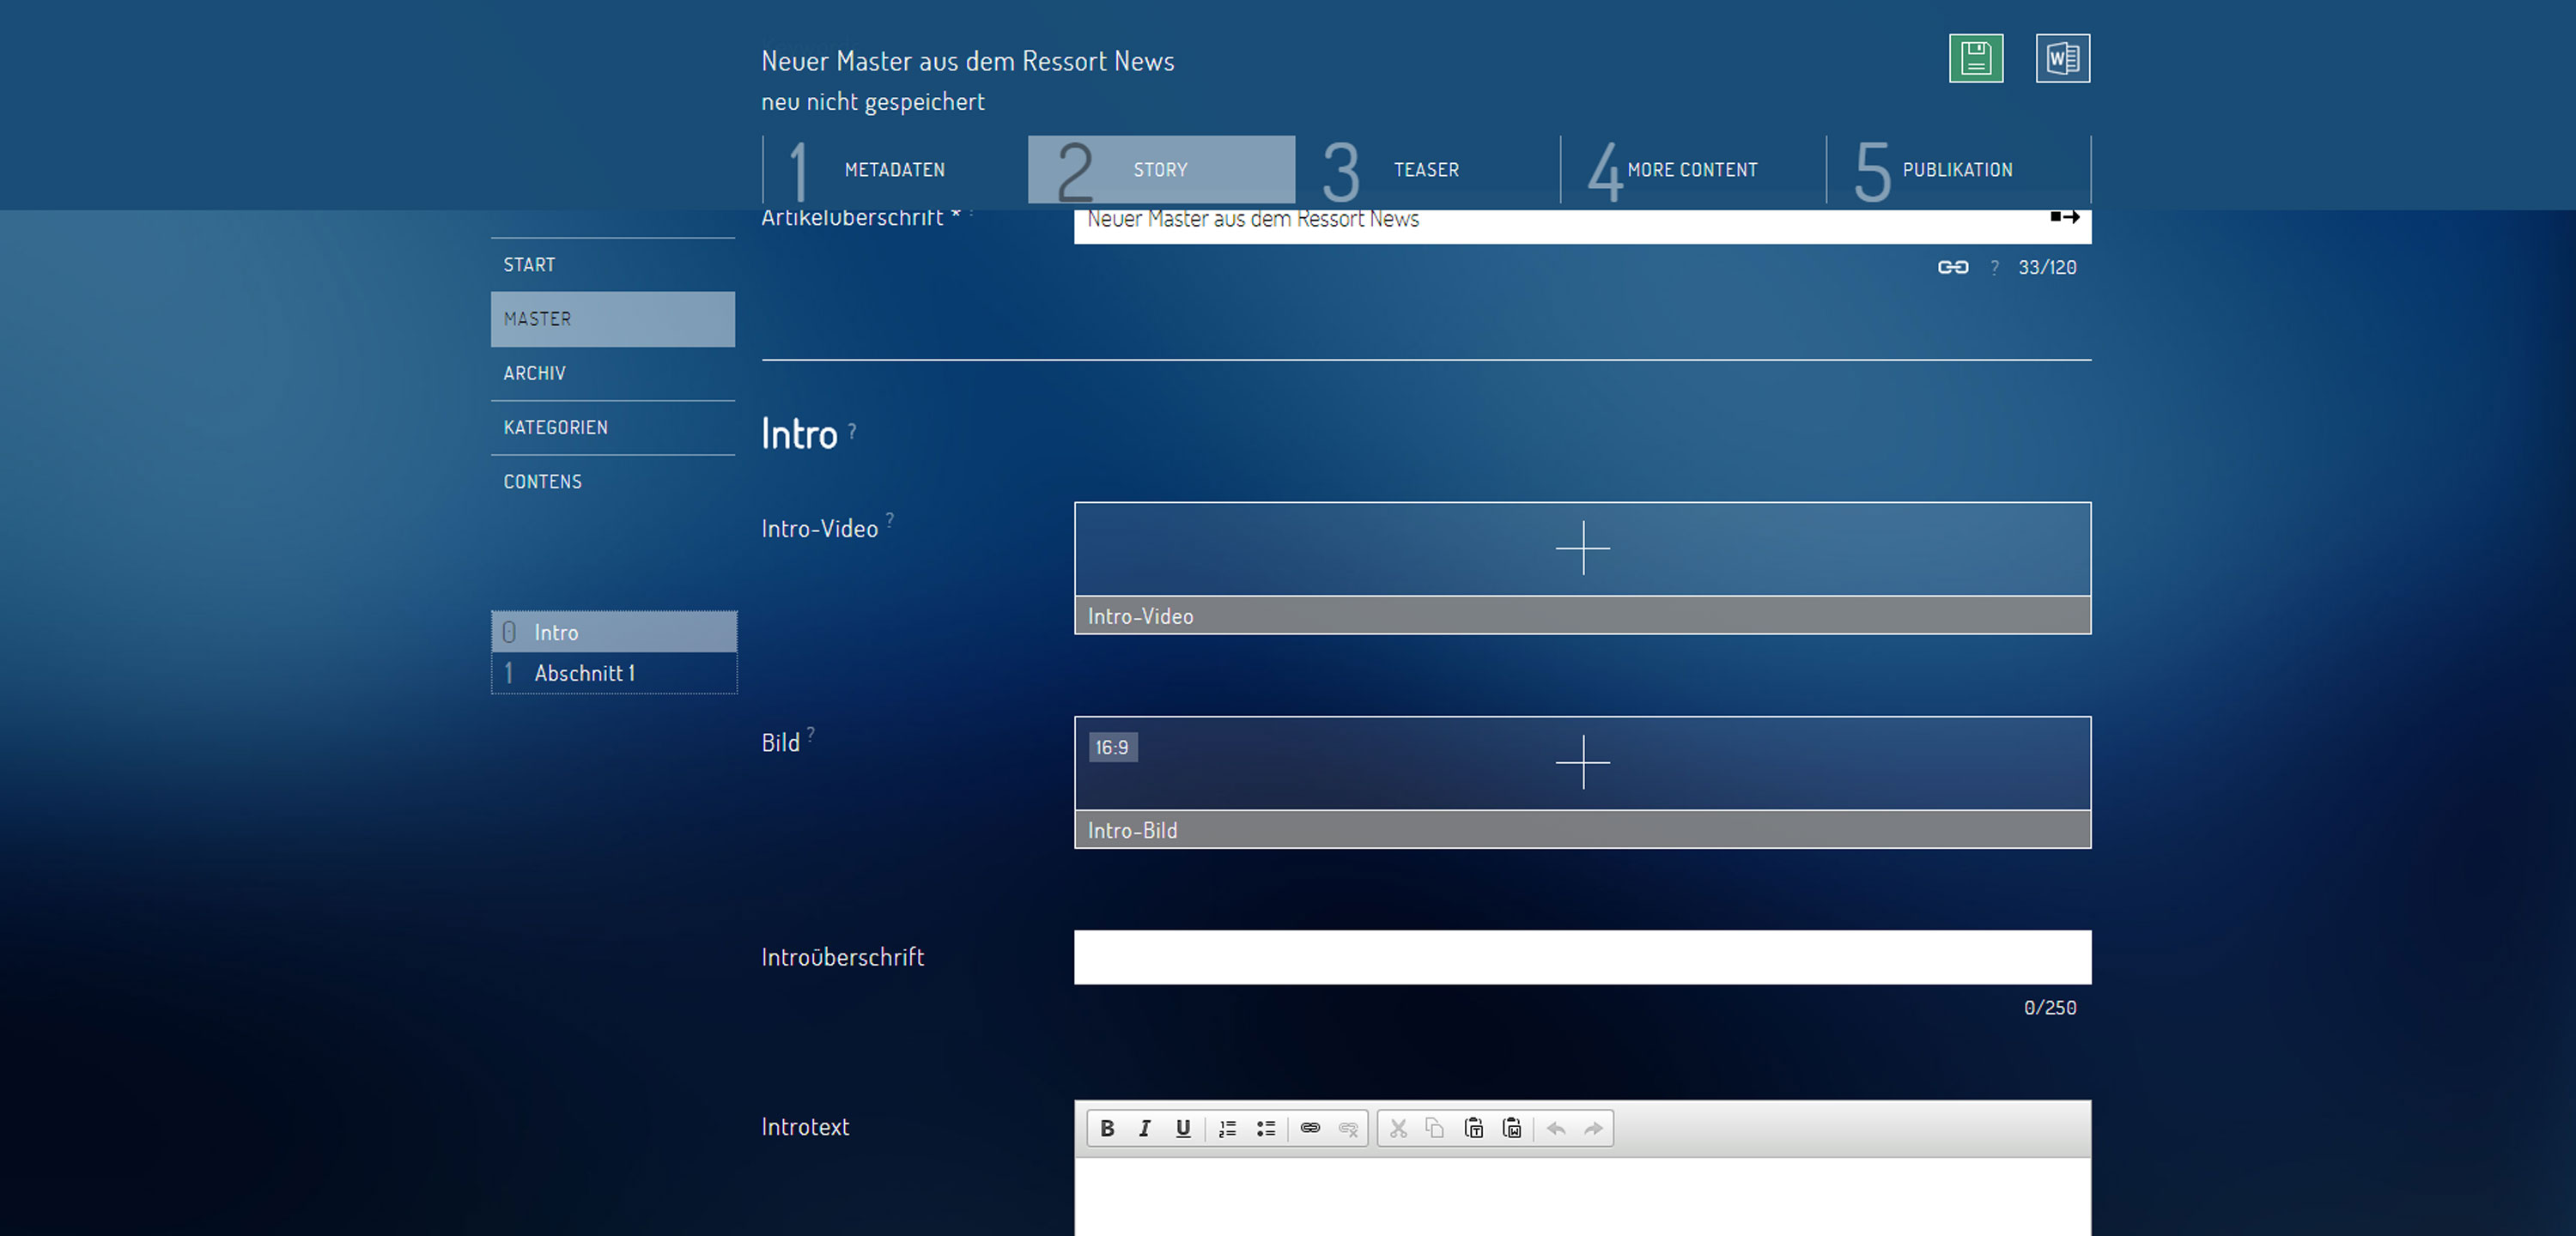Paste as plain text icon
2576x1236 pixels.
click(x=1473, y=1128)
